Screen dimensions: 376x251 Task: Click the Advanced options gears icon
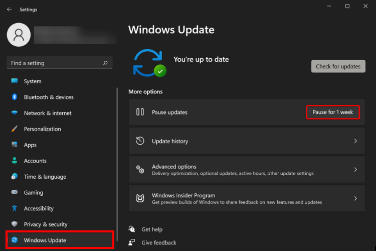(140, 169)
